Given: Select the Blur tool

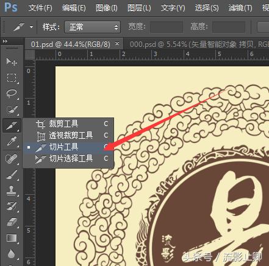Looking at the screenshot, I should (12, 254).
